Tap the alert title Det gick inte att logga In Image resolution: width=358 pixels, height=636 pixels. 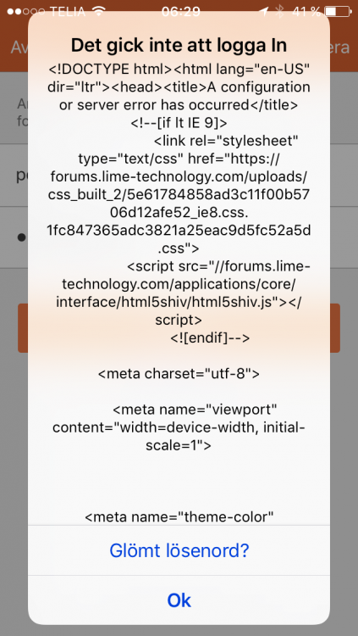point(179,45)
